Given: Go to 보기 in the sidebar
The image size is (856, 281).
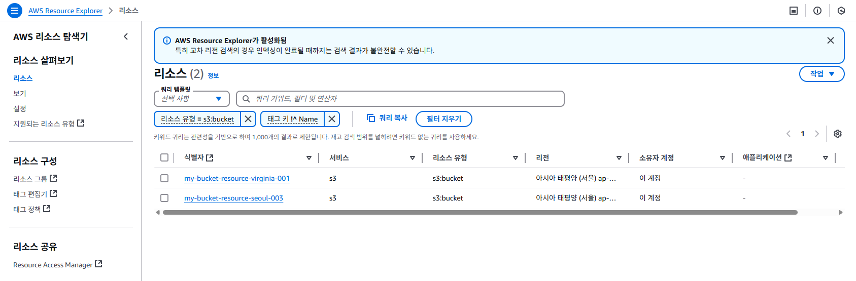Looking at the screenshot, I should click(x=20, y=94).
